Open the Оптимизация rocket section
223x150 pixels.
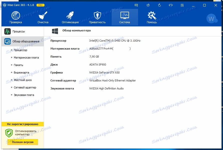tap(70, 17)
